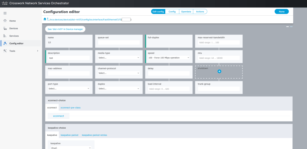Click the Cisco logo in the header
Screen dimensions: 307x149
5,3
